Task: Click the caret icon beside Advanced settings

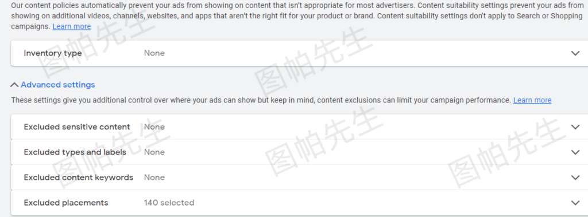Action: coord(14,85)
